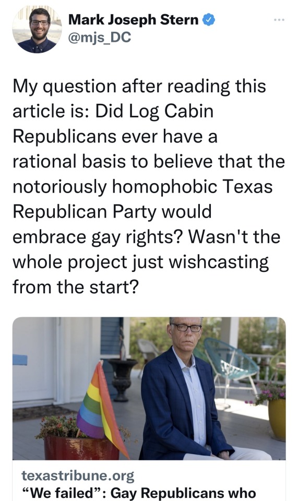Open Mark Joseph Stern's profile avatar
This screenshot has height=501, width=298.
(37, 29)
